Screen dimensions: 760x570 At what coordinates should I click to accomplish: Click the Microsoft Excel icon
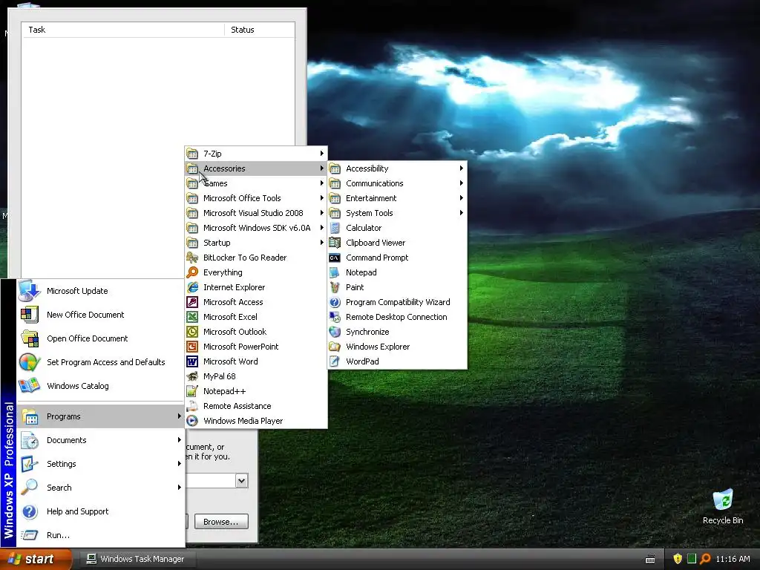(192, 317)
